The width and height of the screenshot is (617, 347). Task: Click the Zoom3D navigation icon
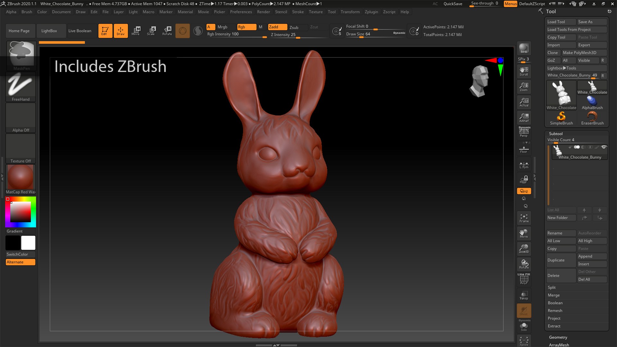point(524,249)
